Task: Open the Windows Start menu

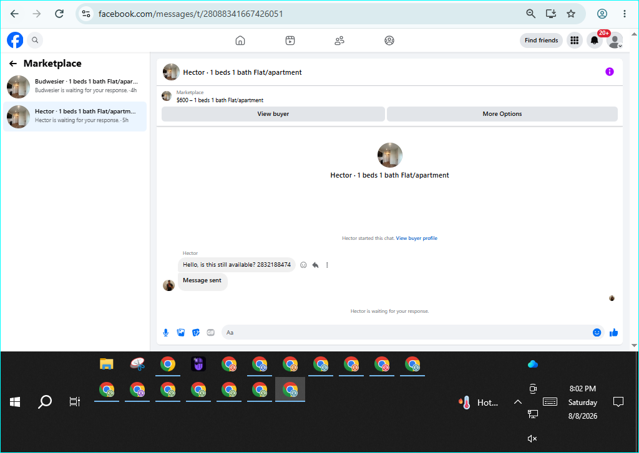Action: 15,402
